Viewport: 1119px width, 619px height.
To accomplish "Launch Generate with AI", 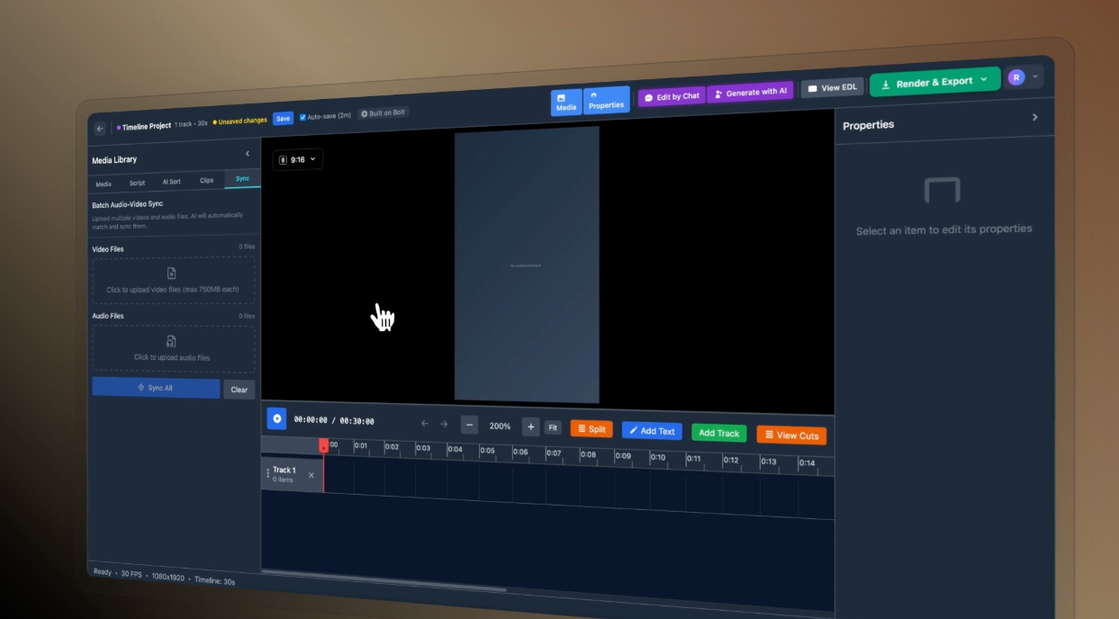I will [750, 92].
